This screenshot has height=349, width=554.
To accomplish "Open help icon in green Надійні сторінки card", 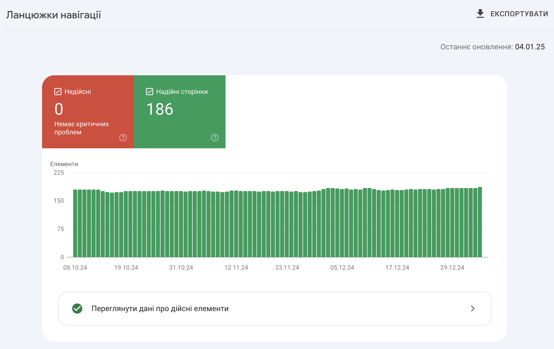I will 215,138.
